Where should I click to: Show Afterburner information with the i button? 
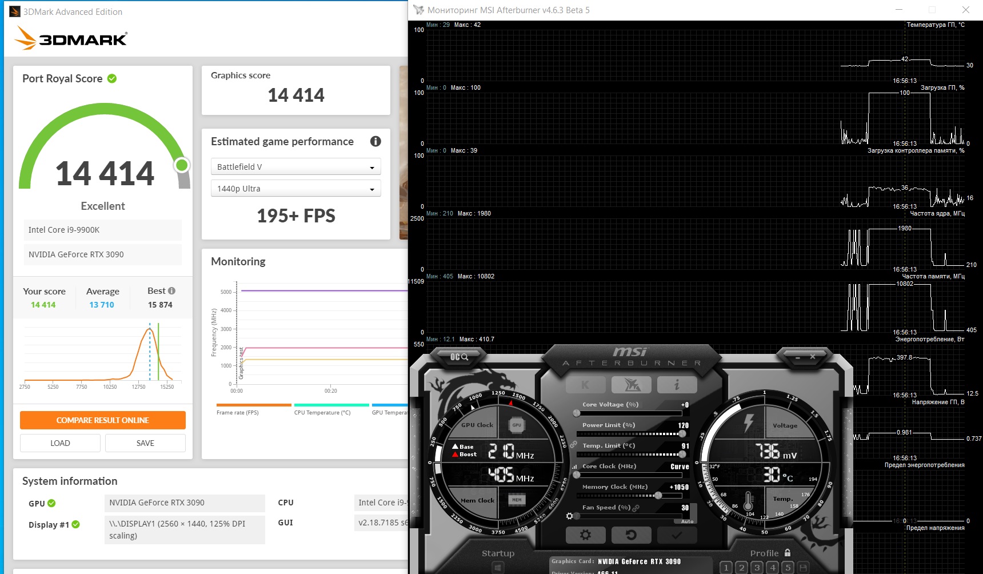tap(677, 385)
